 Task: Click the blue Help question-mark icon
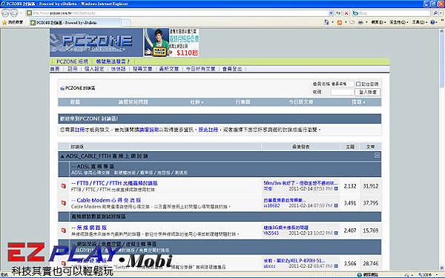pos(432,22)
